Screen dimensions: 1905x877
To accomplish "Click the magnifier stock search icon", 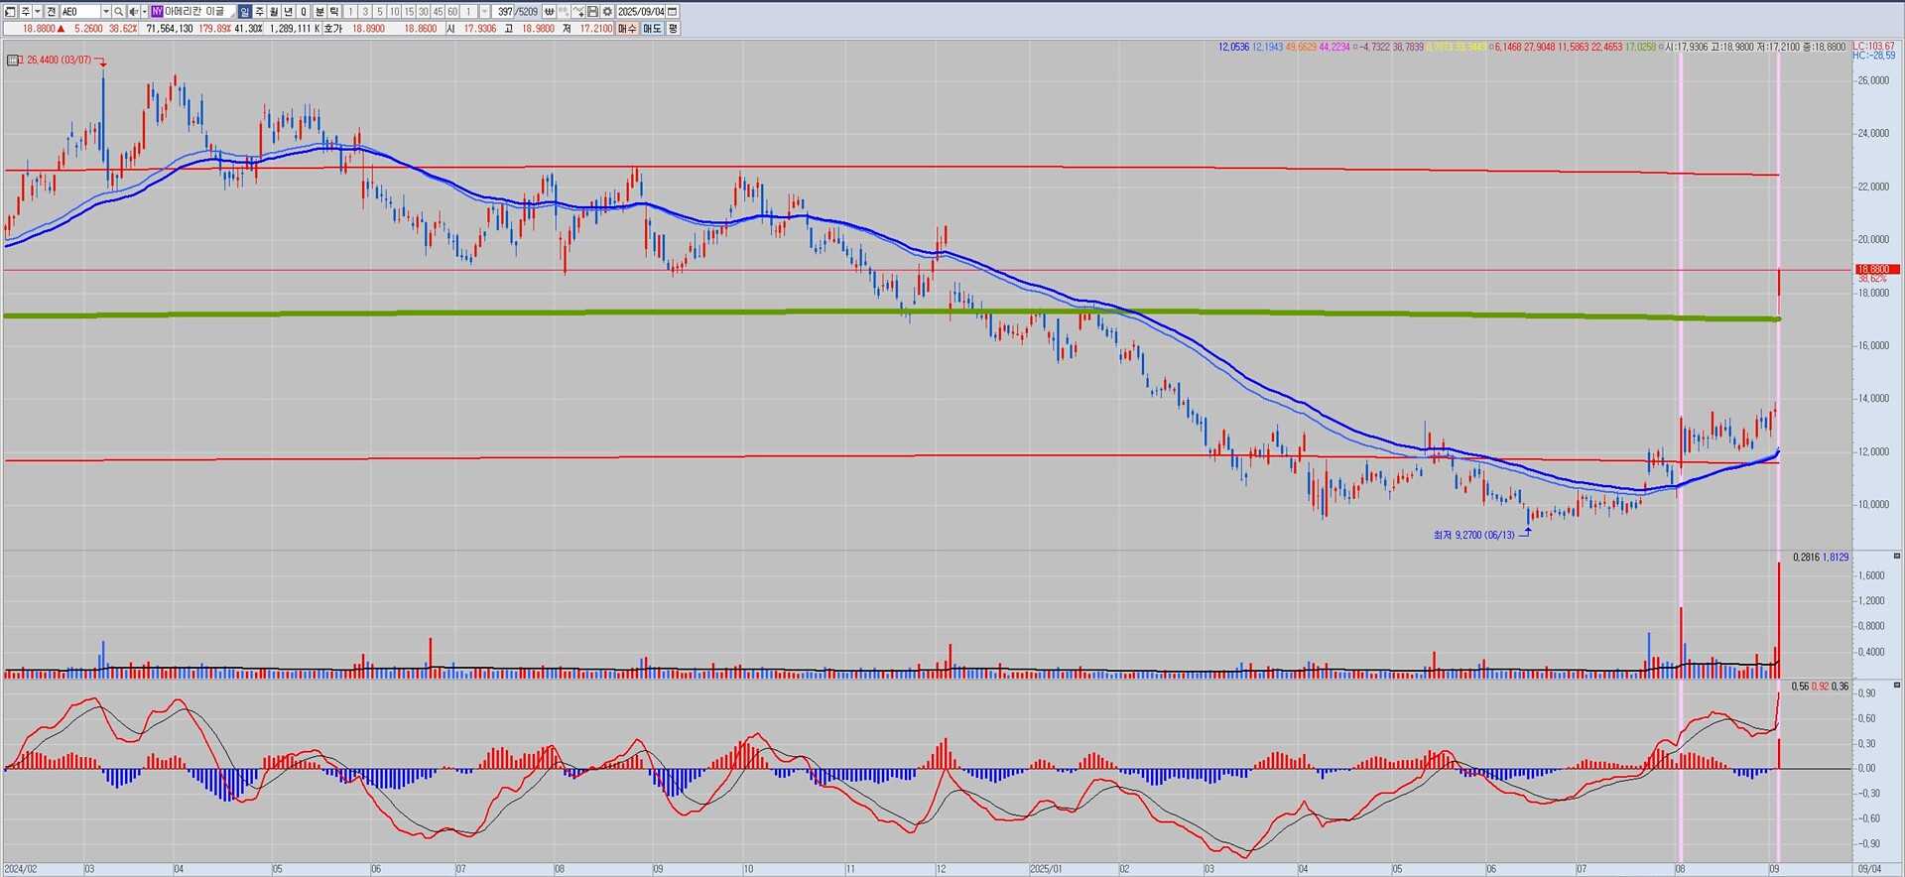I will pos(118,12).
